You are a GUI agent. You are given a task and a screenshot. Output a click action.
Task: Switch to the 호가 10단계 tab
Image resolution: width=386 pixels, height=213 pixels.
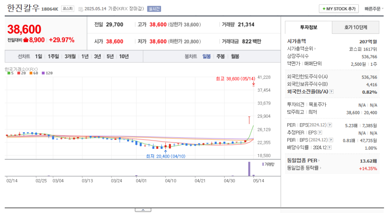click(356, 27)
